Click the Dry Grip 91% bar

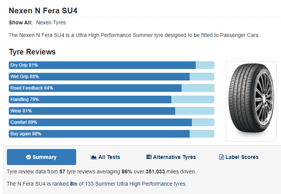tap(112, 65)
